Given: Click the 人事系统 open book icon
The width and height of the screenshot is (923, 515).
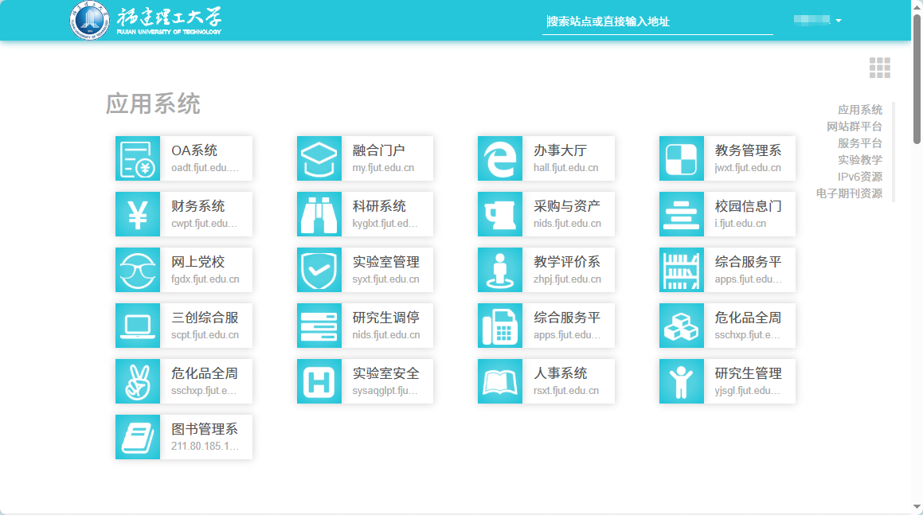Looking at the screenshot, I should click(500, 381).
